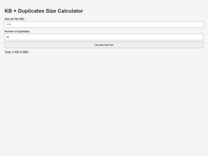Place cursor on the 94 value
208x156 pixels.
pyautogui.click(x=8, y=37)
